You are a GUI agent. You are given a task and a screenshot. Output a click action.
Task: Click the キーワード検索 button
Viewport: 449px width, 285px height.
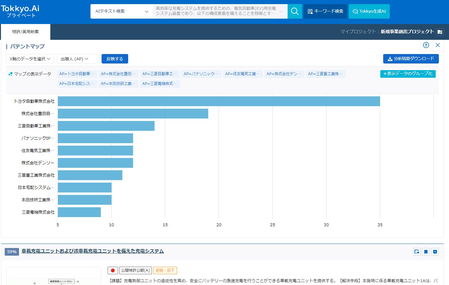pyautogui.click(x=325, y=11)
